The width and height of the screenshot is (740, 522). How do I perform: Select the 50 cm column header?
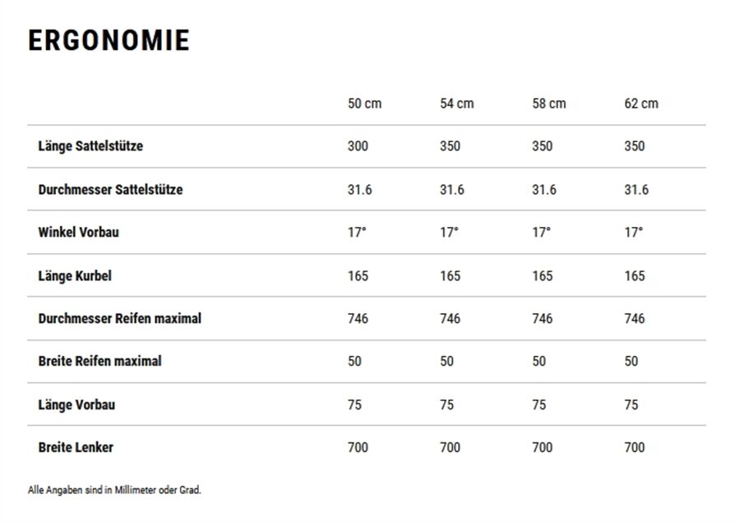click(365, 104)
